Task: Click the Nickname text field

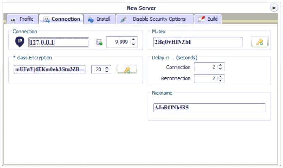Action: pyautogui.click(x=209, y=108)
